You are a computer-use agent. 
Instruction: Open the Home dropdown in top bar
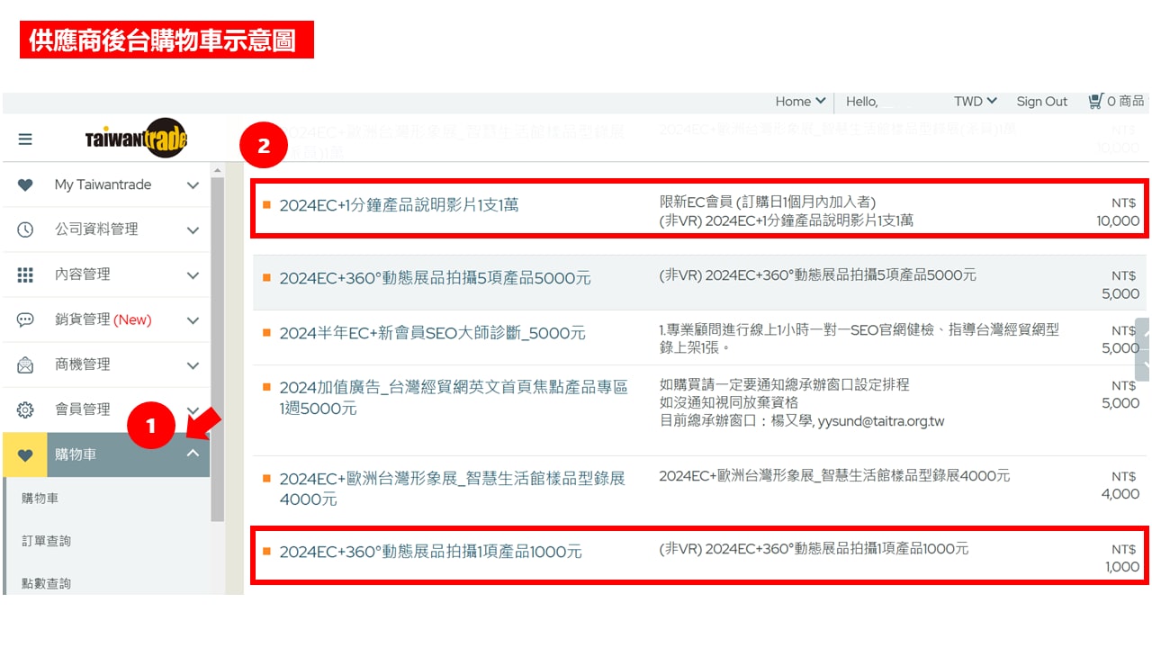click(x=799, y=101)
